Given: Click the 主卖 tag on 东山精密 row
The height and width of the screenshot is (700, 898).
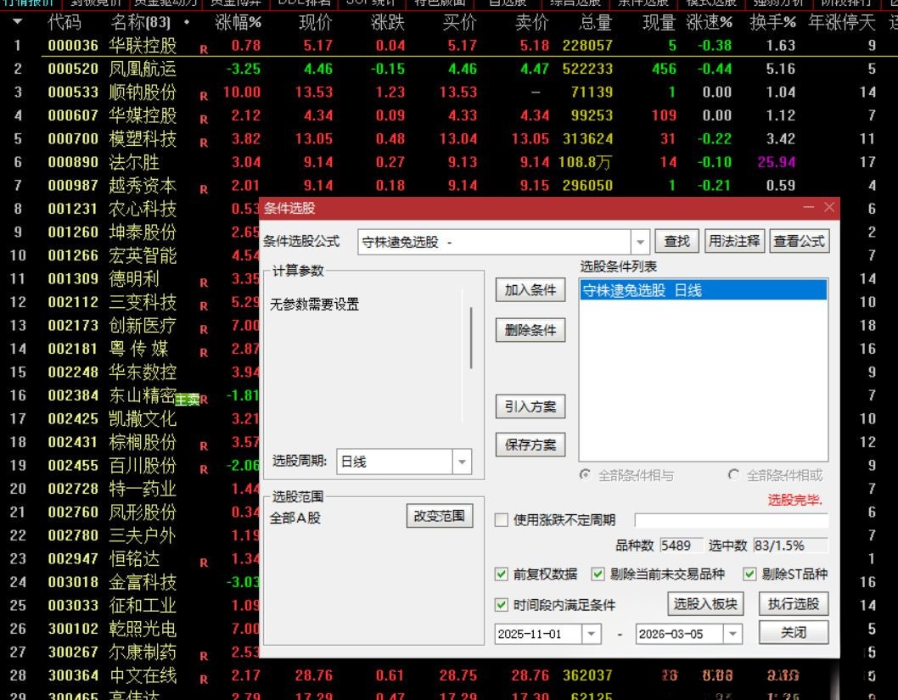Looking at the screenshot, I should coord(187,400).
